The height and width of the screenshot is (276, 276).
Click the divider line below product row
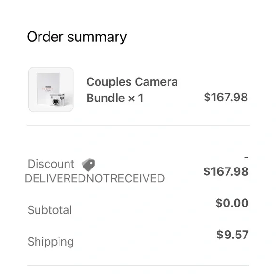138,125
